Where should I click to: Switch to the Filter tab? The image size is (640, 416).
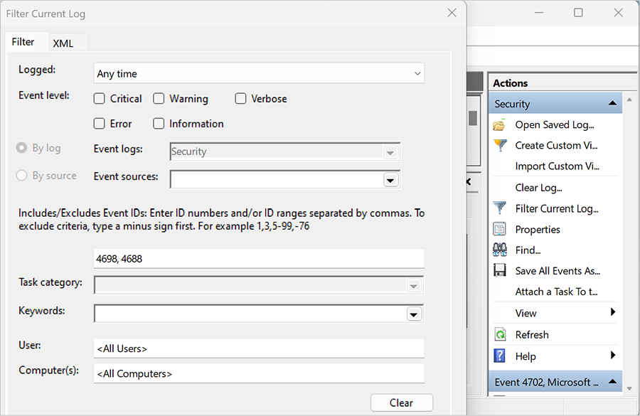click(23, 42)
